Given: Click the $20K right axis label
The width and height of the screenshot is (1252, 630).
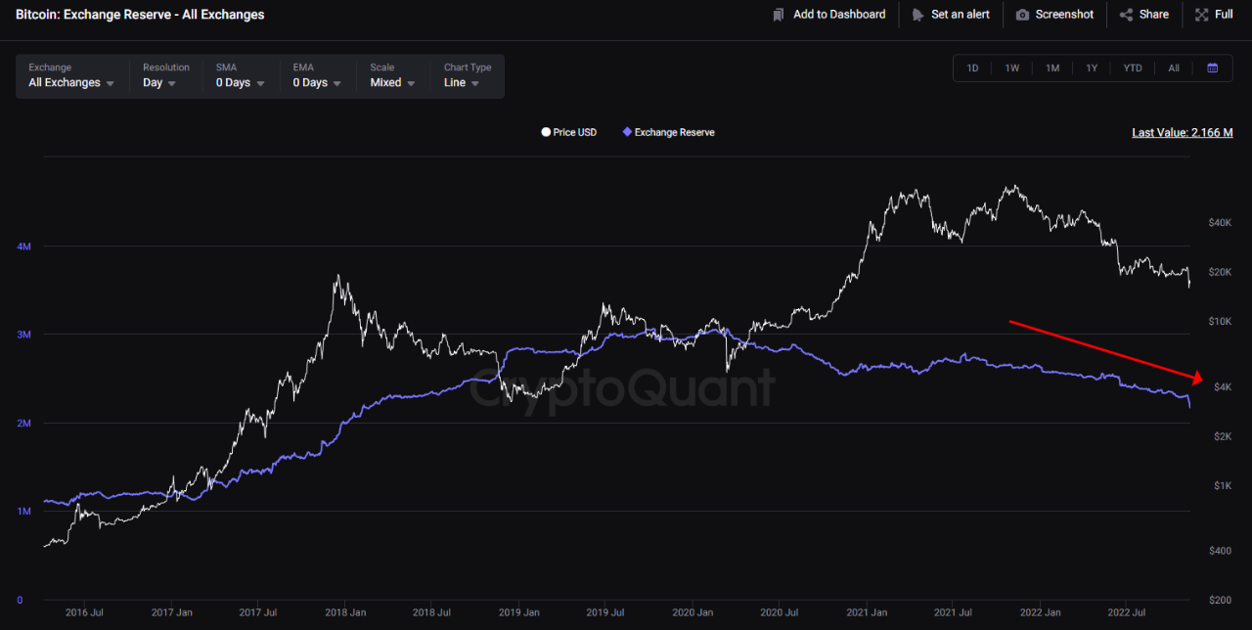Looking at the screenshot, I should click(x=1220, y=272).
